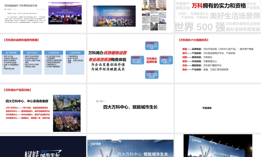Viewport: 261px width, 157px height.
Task: Click the 智慧——科技赋能 line
Action: tap(200, 61)
